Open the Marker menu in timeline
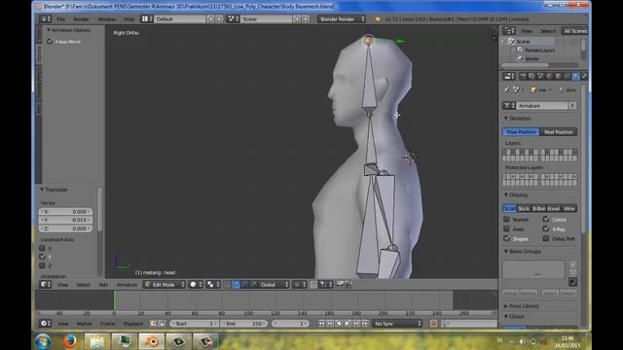Viewport: 623px width, 350px height. click(x=85, y=324)
